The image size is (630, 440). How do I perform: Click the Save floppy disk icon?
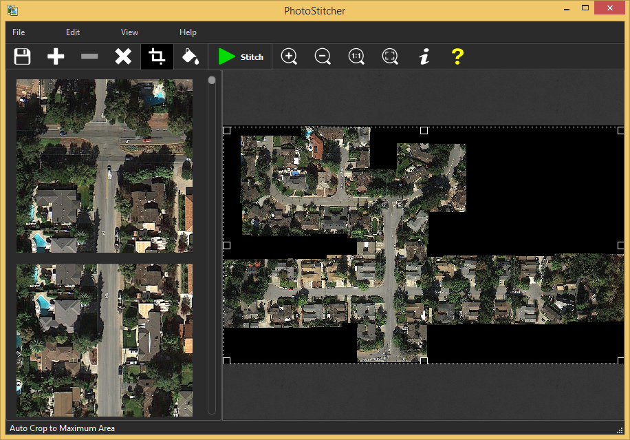22,56
